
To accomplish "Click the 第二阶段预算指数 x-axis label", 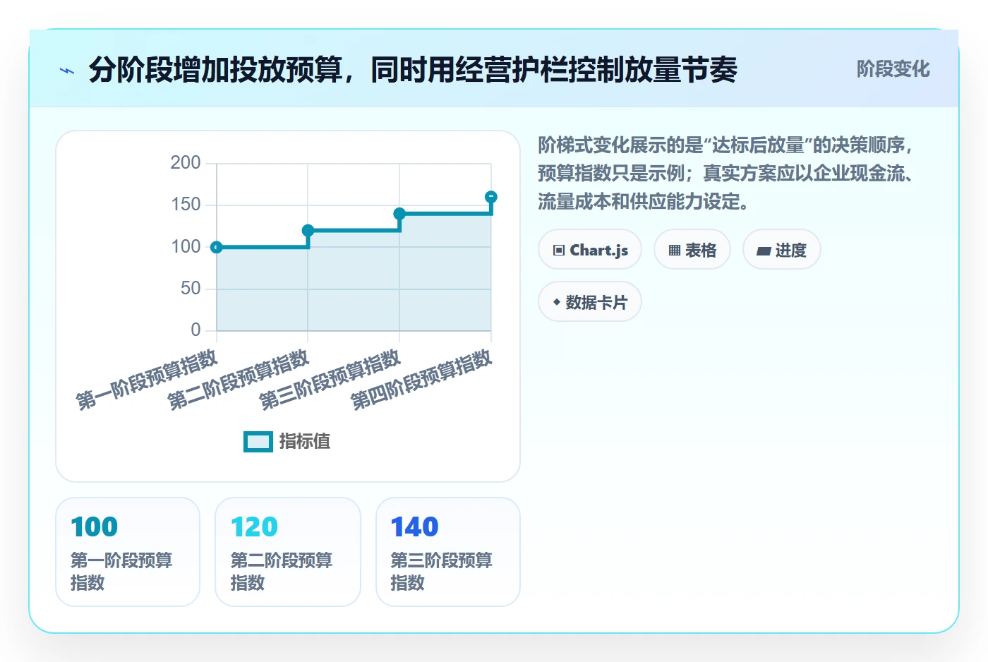I will click(239, 379).
